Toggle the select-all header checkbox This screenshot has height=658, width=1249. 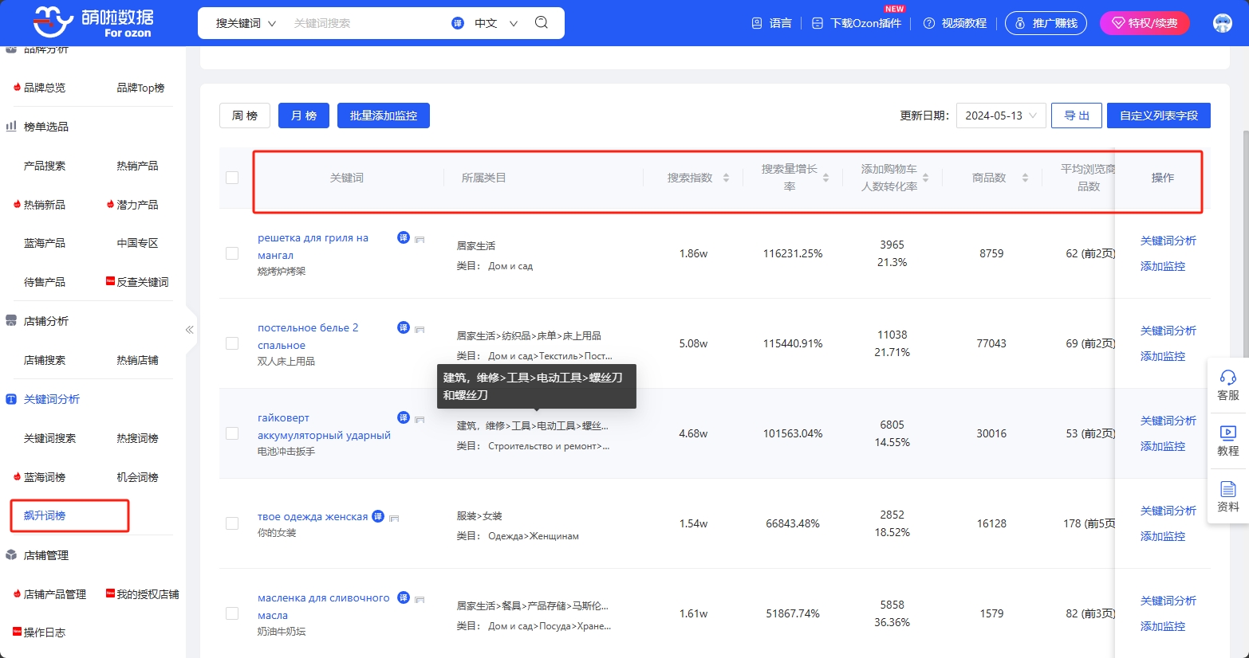click(x=232, y=178)
